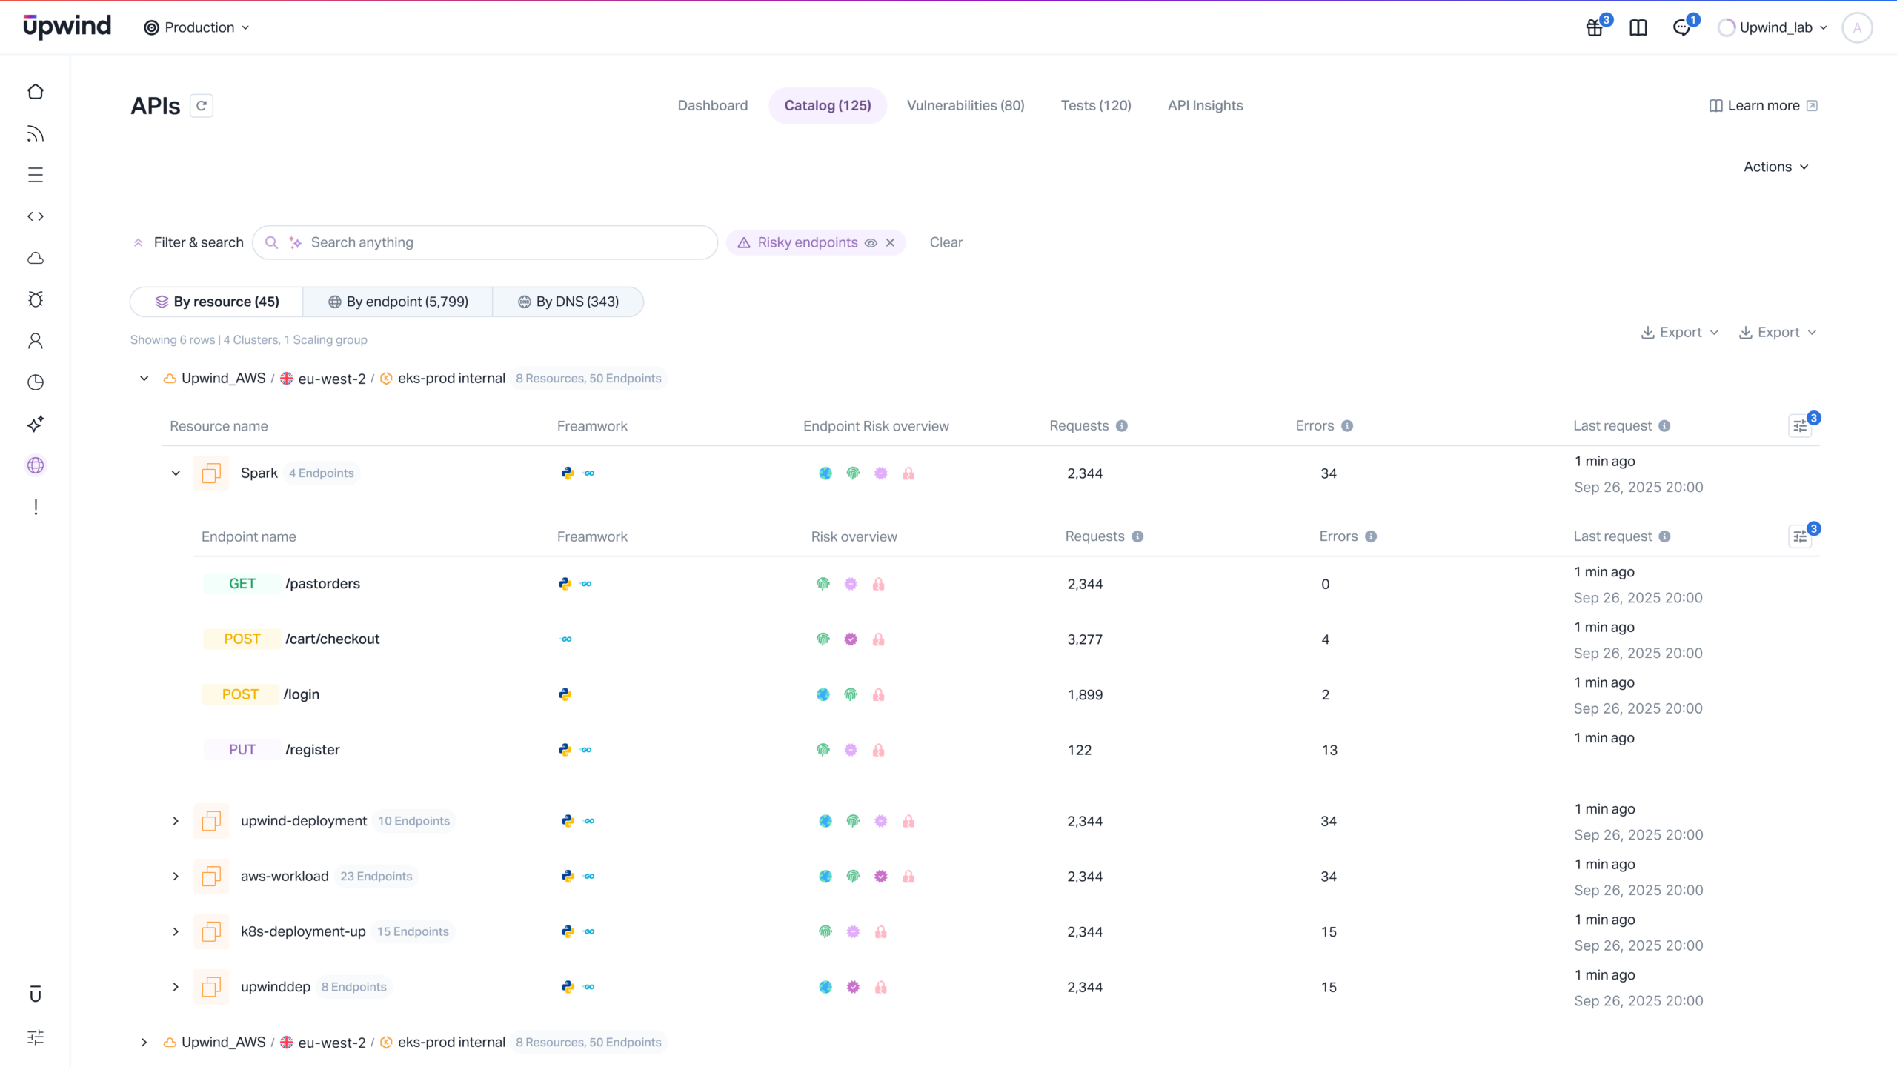Collapse the Spark resource row

pos(175,473)
